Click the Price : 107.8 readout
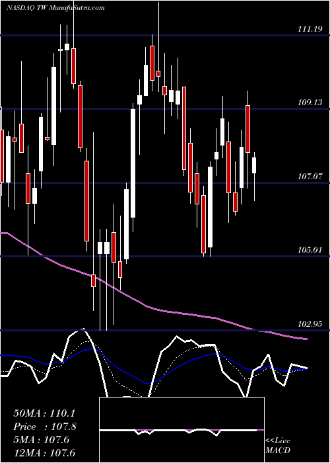330x463 pixels. coord(45,427)
